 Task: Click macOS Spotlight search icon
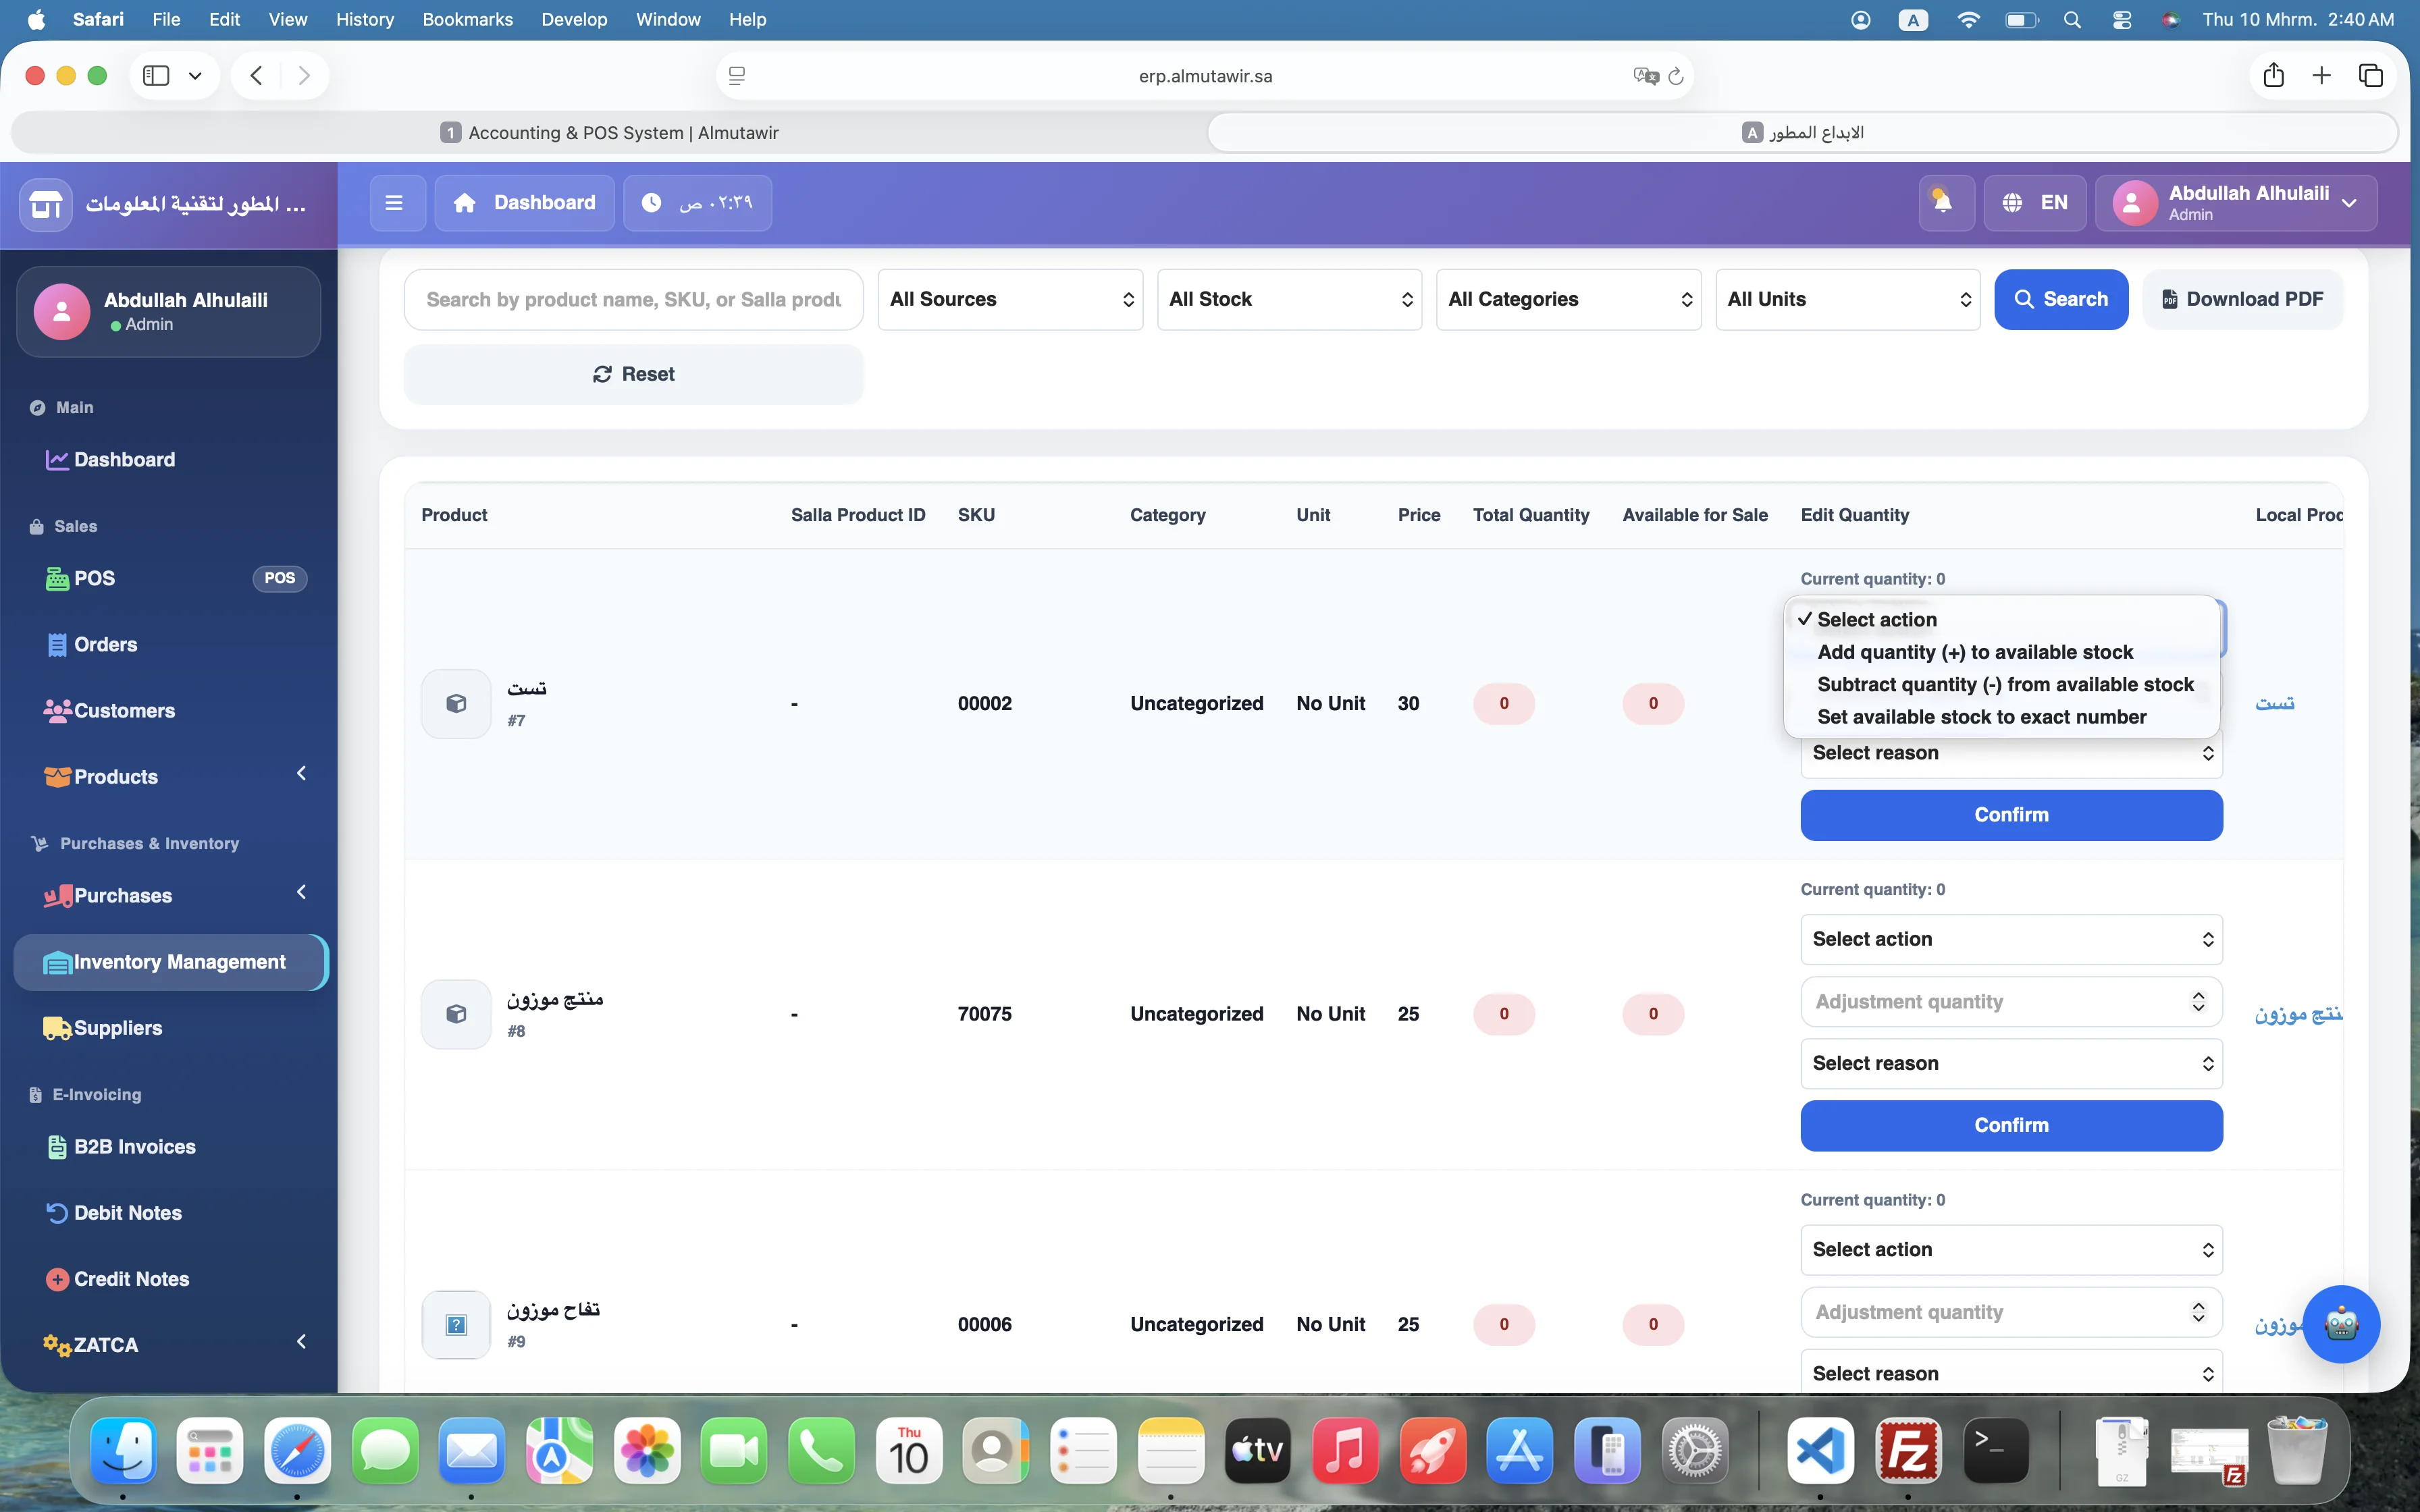click(x=2072, y=20)
